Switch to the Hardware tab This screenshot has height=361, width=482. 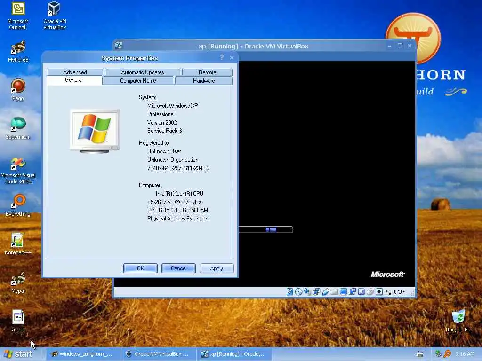pyautogui.click(x=204, y=81)
